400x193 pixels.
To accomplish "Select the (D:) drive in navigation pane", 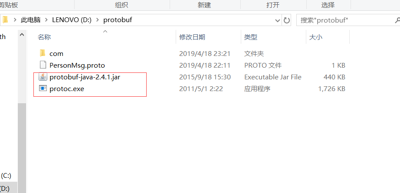I will pyautogui.click(x=5, y=189).
